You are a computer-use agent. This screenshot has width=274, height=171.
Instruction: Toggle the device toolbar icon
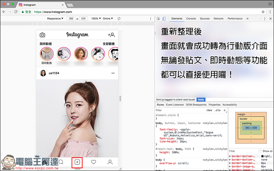164,18
